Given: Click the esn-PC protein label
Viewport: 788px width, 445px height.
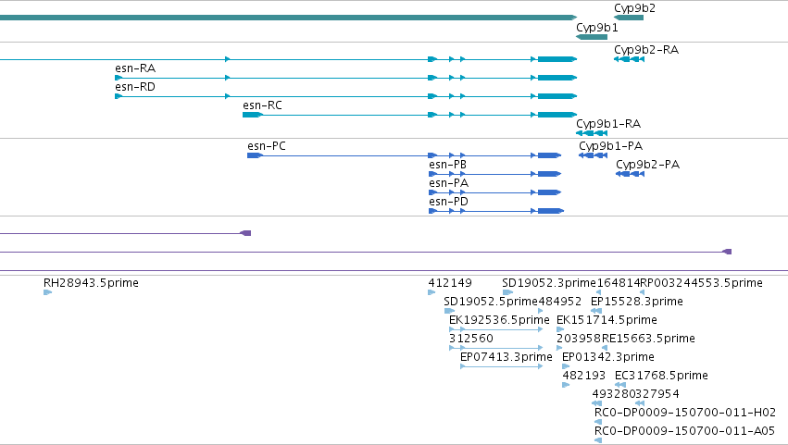Looking at the screenshot, I should coord(267,146).
